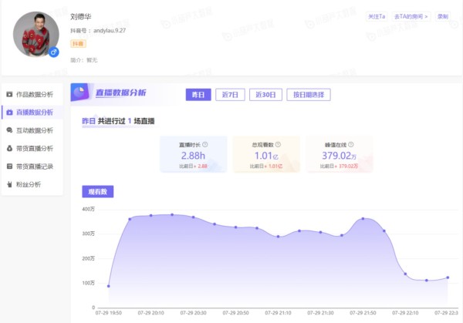The height and width of the screenshot is (323, 463).
Task: Toggle the 观看数 chart series button
Action: [98, 192]
